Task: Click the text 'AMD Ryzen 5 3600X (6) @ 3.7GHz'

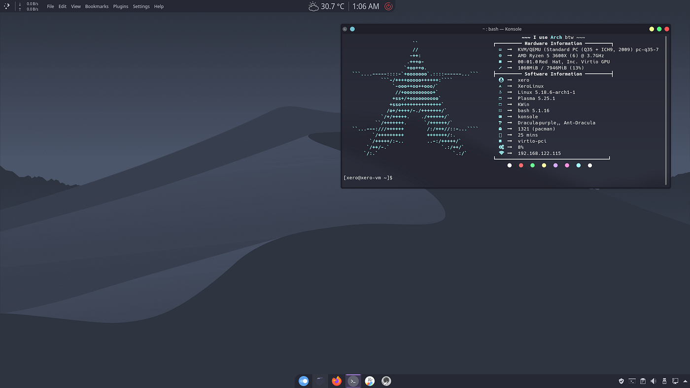Action: (561, 56)
